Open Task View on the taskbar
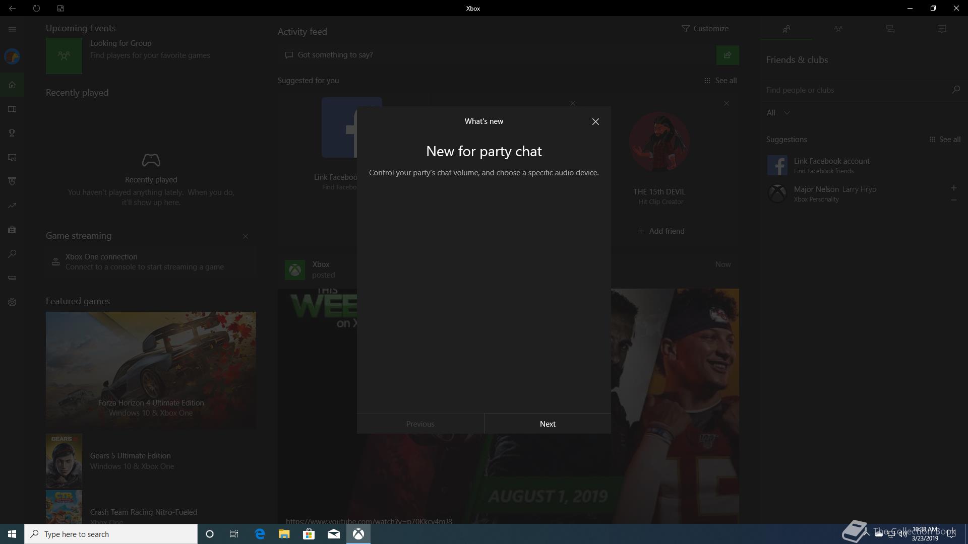 pyautogui.click(x=234, y=534)
